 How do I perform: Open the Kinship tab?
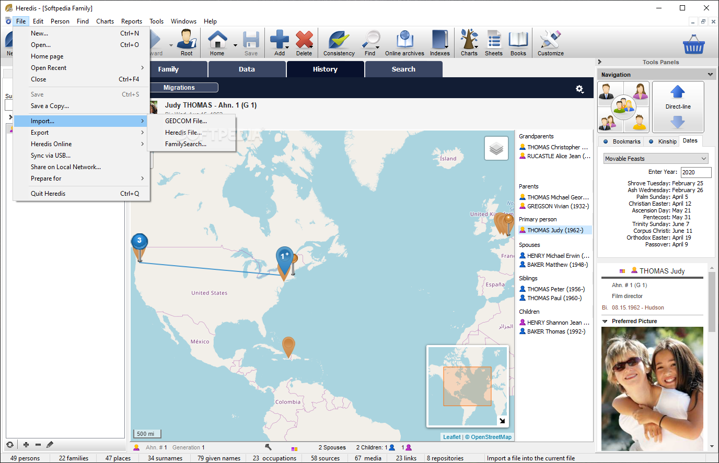click(663, 141)
